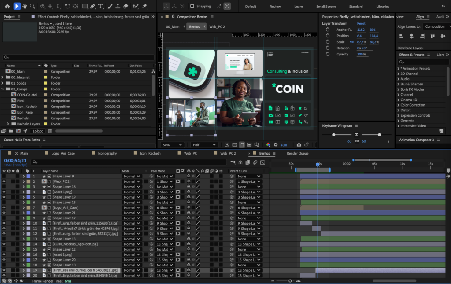This screenshot has width=451, height=284.
Task: Open the Half resolution dropdown
Action: point(204,145)
